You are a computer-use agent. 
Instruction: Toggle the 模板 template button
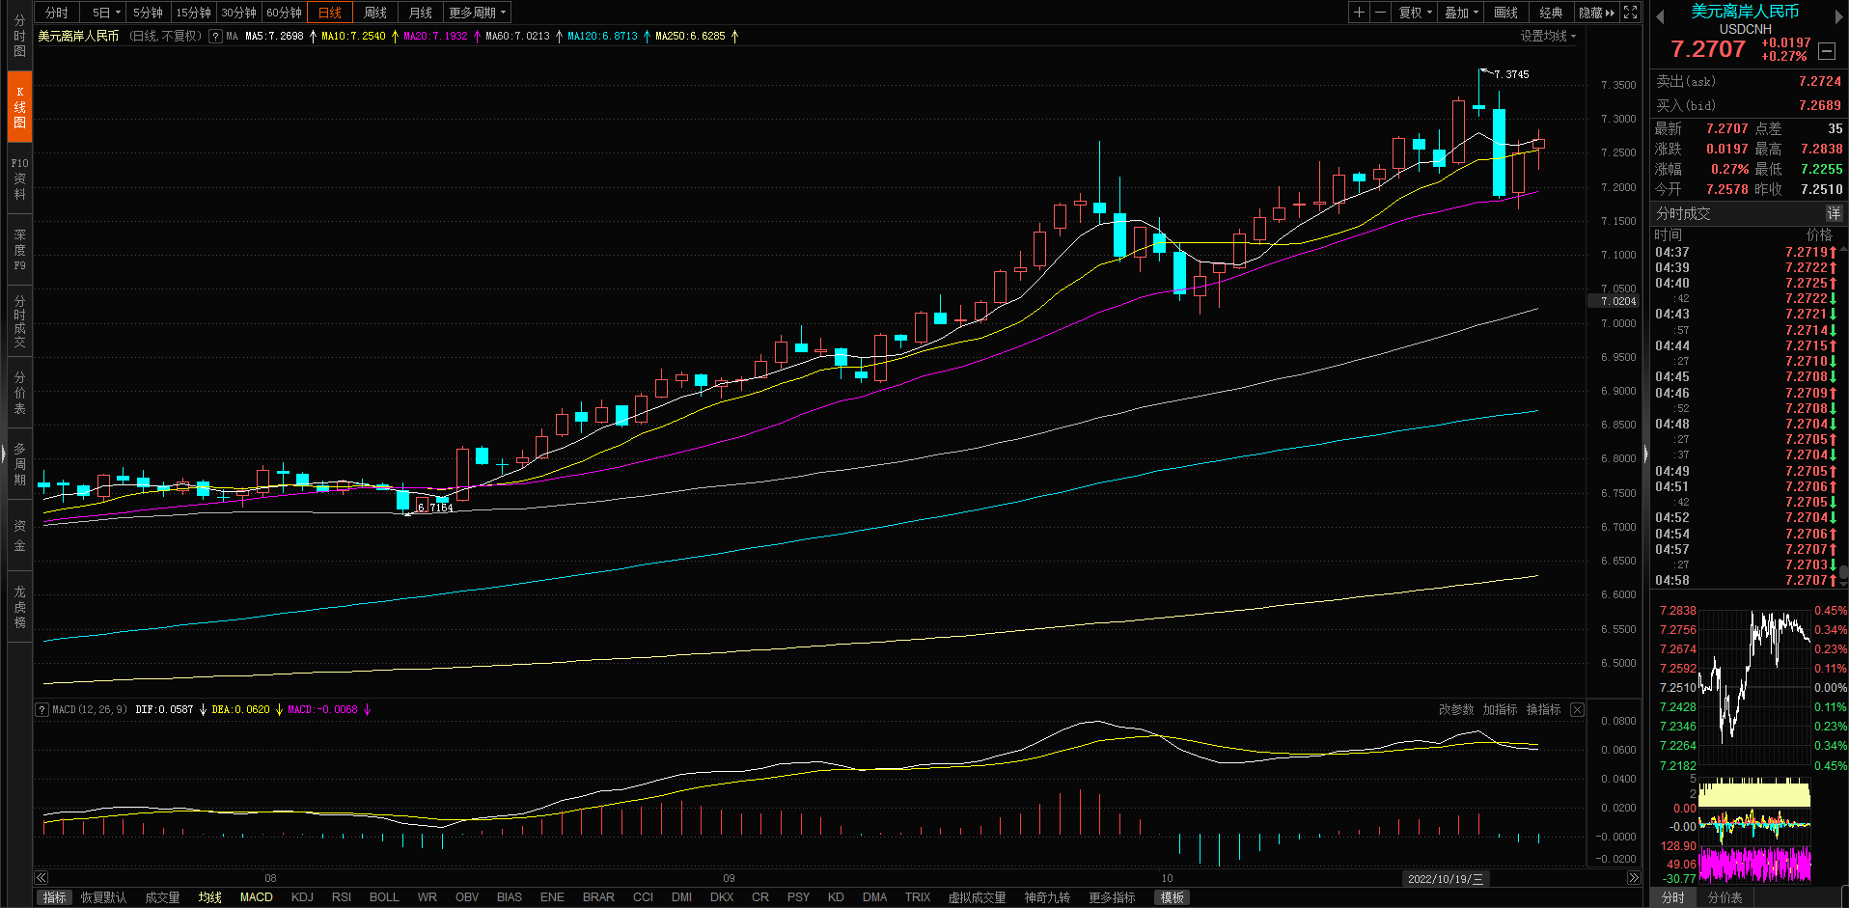1172,897
